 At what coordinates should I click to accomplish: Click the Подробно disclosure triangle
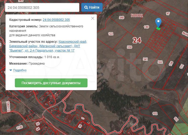(11, 70)
